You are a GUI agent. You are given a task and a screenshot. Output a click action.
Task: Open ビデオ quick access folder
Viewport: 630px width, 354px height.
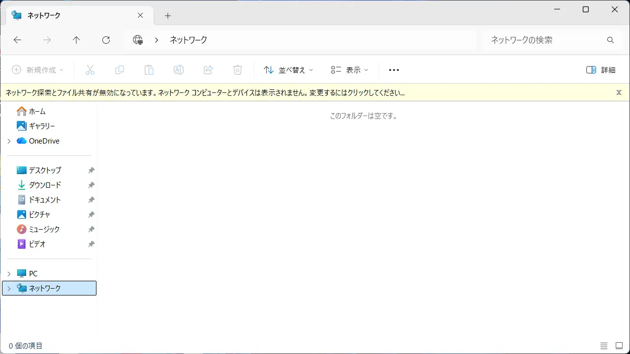coord(31,244)
